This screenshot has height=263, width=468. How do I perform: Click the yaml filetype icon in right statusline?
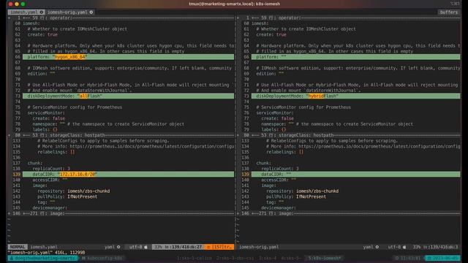click(x=377, y=247)
